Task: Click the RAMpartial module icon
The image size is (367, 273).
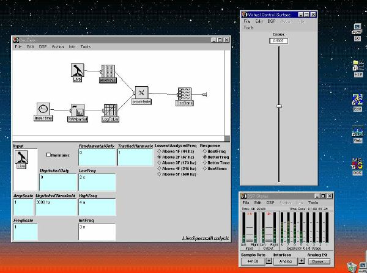Action: [77, 110]
